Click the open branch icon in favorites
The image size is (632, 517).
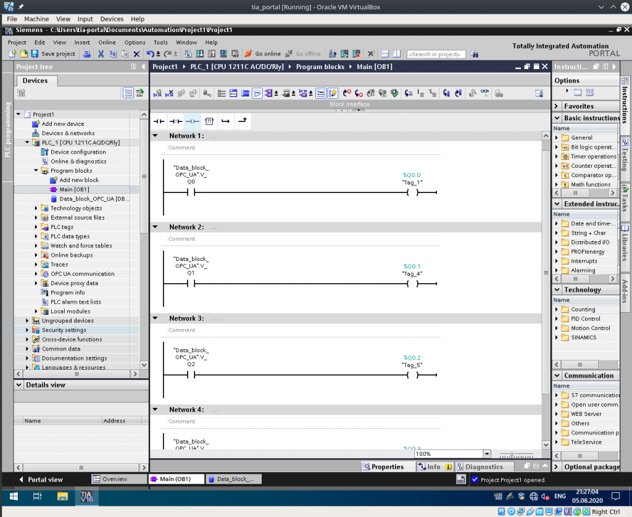(225, 121)
